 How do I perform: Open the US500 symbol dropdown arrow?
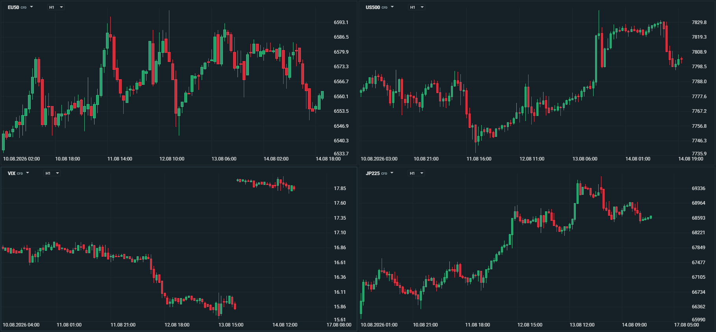click(x=392, y=7)
